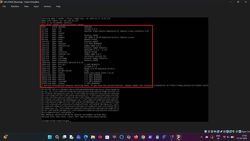The height and width of the screenshot is (141, 250).
Task: Click the volume speaker tray icon
Action: click(x=228, y=137)
